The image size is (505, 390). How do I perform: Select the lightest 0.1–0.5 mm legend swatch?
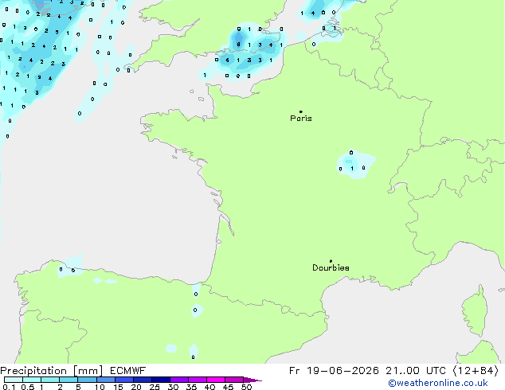point(14,380)
